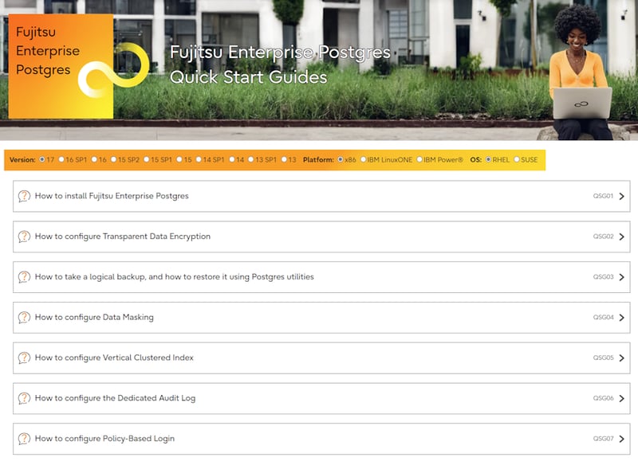Select version 15 radio button
Image resolution: width=638 pixels, height=465 pixels.
[179, 159]
